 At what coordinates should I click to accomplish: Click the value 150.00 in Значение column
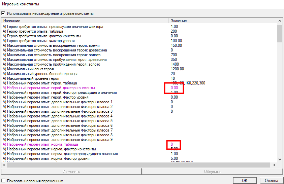click(x=176, y=45)
